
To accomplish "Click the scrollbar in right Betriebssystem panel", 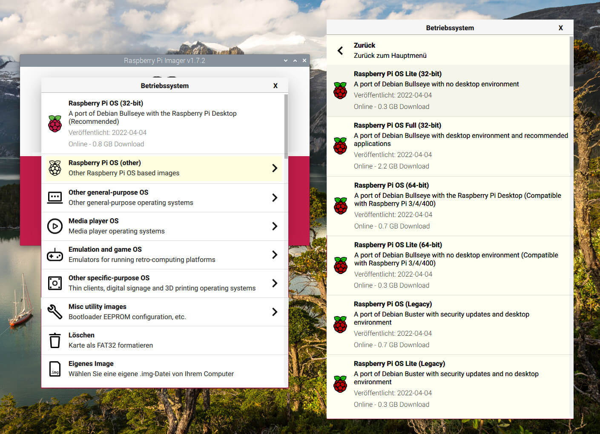I will coord(571,62).
